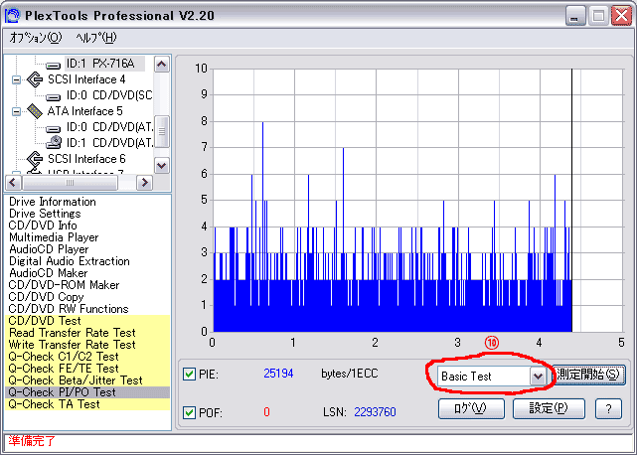The width and height of the screenshot is (637, 455).
Task: Click the SCSI ID:0 CD/DVD drive icon
Action: pyautogui.click(x=54, y=96)
